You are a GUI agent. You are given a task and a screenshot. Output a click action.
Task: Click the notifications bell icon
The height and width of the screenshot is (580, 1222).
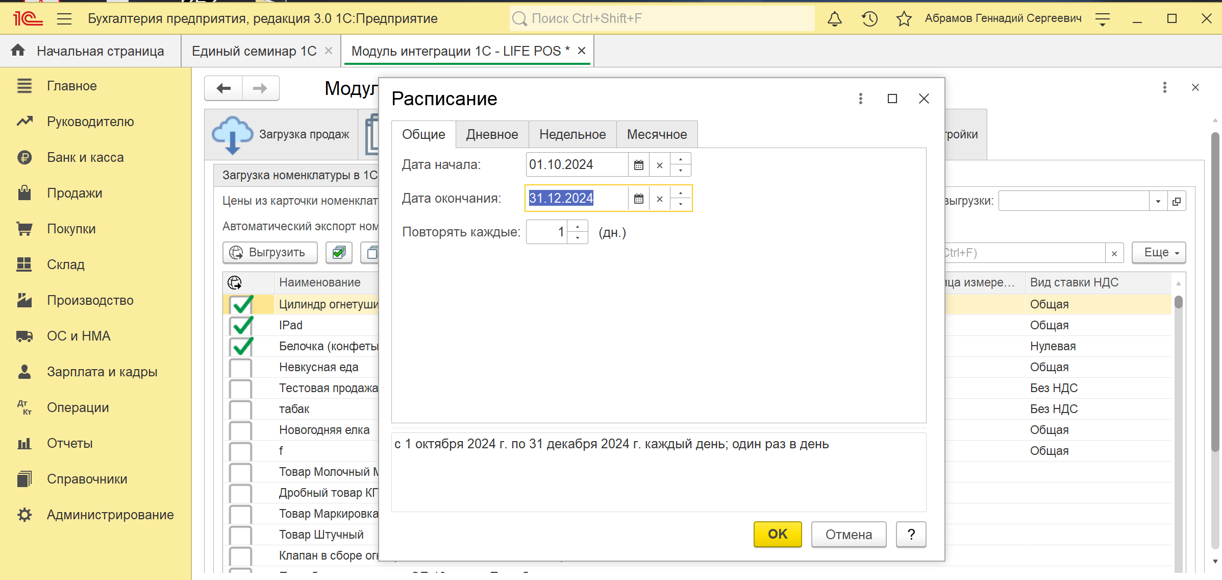click(835, 19)
